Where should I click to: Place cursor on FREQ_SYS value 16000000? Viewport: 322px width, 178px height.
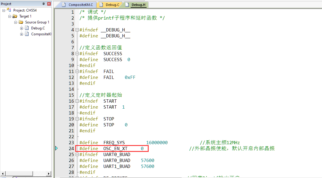(x=157, y=143)
